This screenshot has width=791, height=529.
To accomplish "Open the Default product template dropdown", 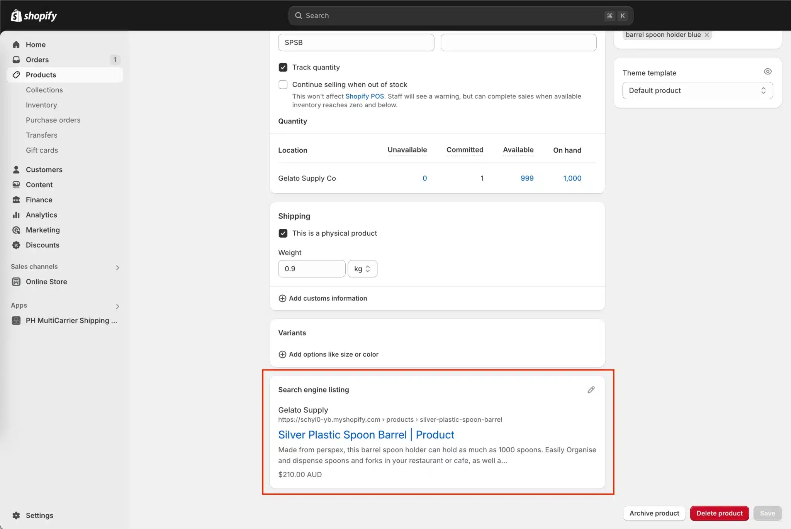I will pos(698,90).
